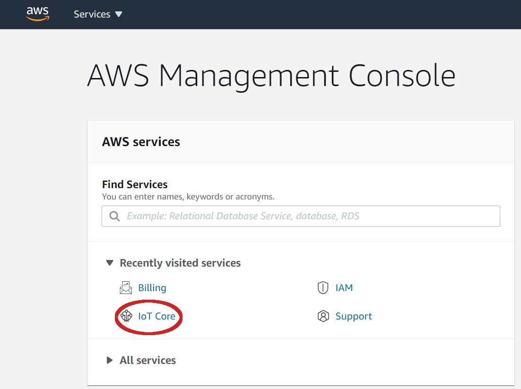The image size is (521, 389).
Task: Click the IoT Core chip icon
Action: (126, 316)
